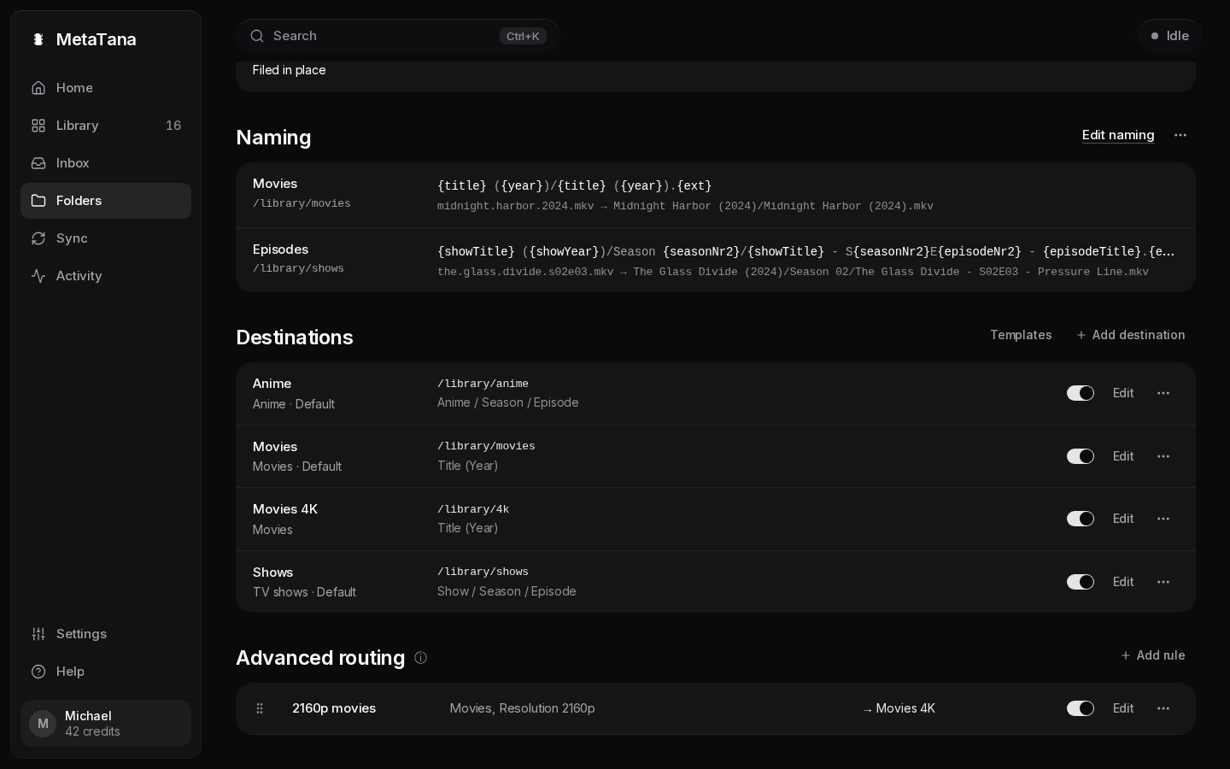Toggle the 2160p movies rule switch
Viewport: 1230px width, 769px height.
tap(1081, 708)
